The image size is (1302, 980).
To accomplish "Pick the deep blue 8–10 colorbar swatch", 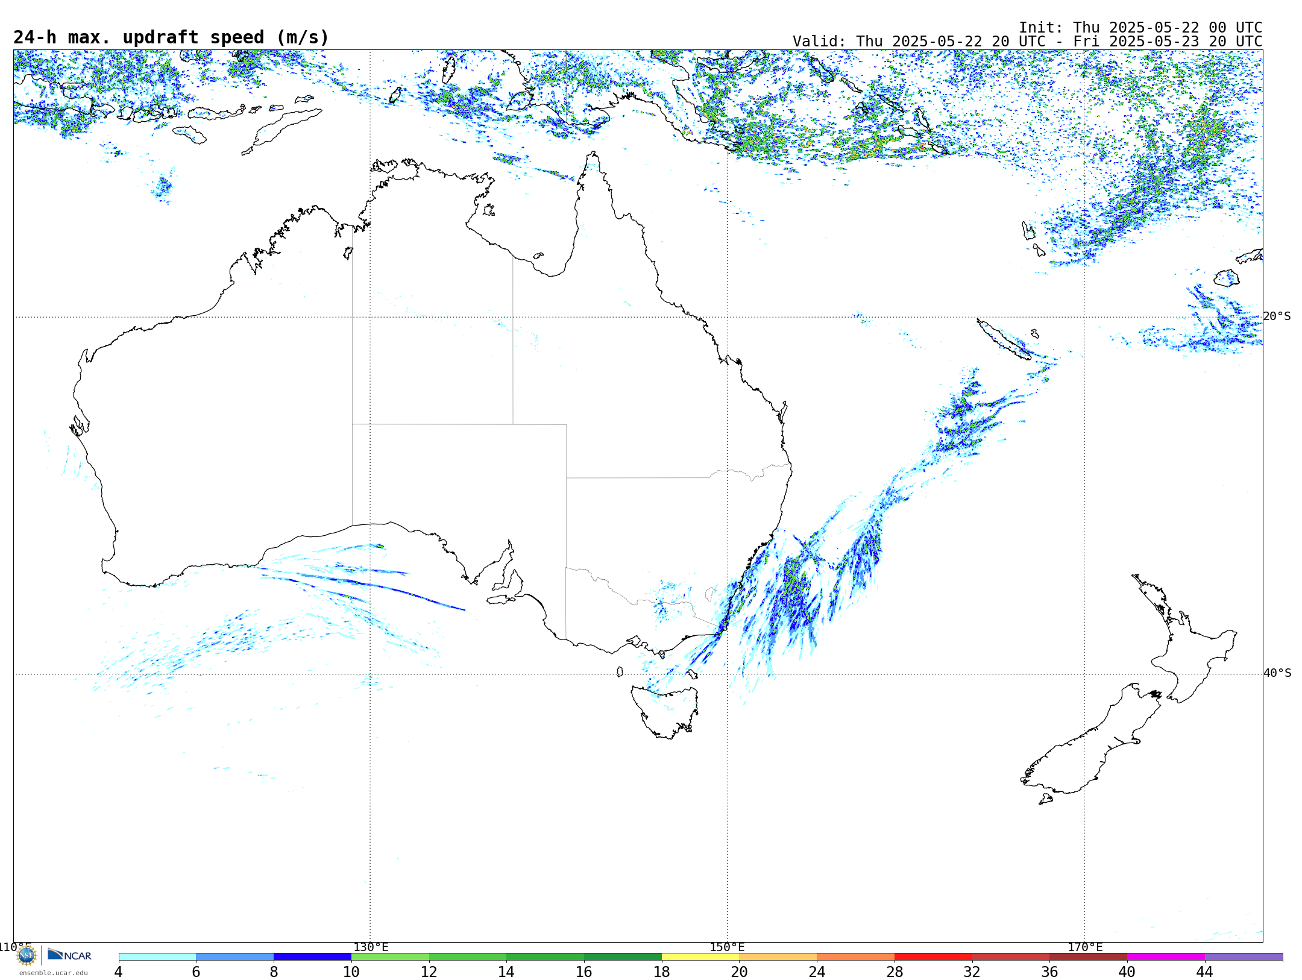I will point(312,957).
